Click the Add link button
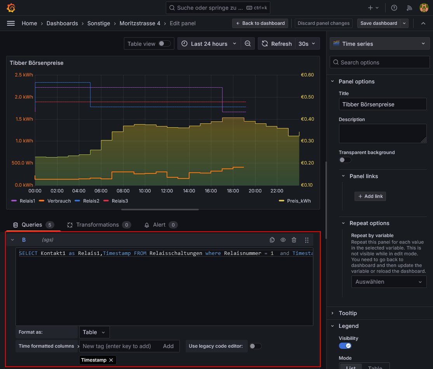433x369 pixels. pos(370,196)
